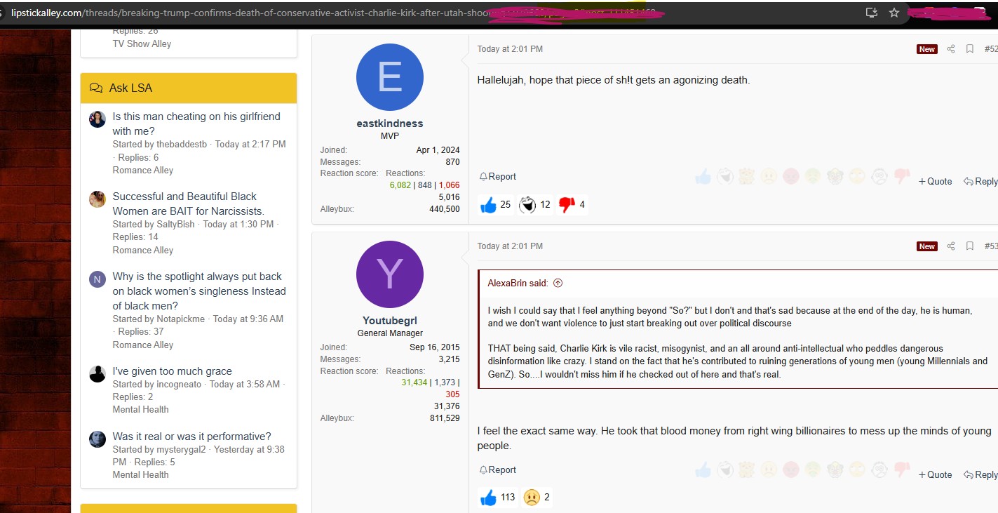The width and height of the screenshot is (998, 513).
Task: Open Mental Health under the incogneato thread
Action: coord(140,409)
